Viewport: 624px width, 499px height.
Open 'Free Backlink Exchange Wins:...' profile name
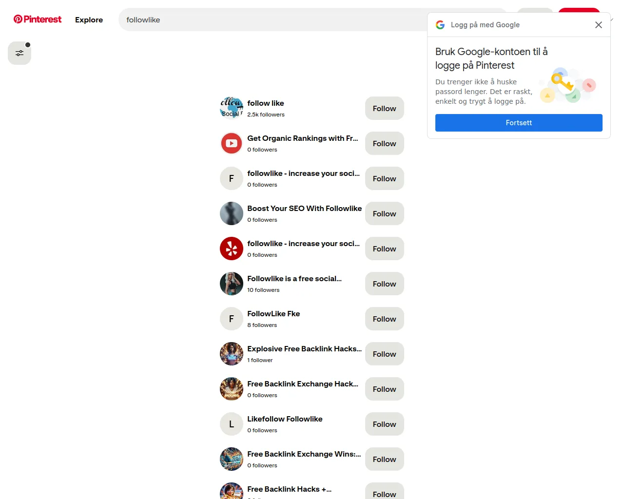(x=304, y=454)
